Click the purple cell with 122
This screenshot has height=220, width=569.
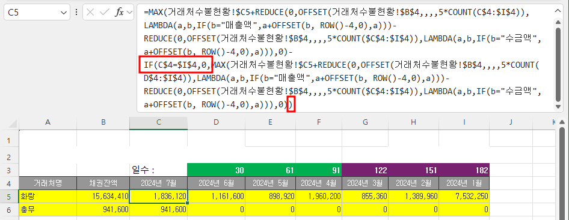[364, 170]
